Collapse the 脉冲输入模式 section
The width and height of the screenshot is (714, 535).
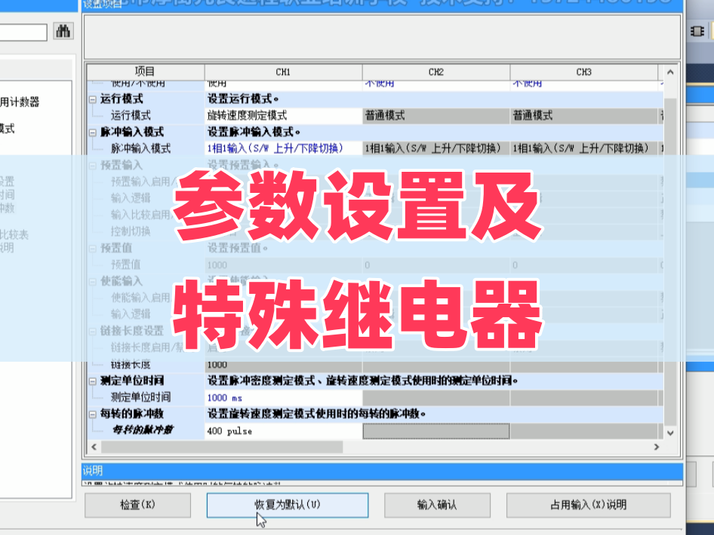92,132
